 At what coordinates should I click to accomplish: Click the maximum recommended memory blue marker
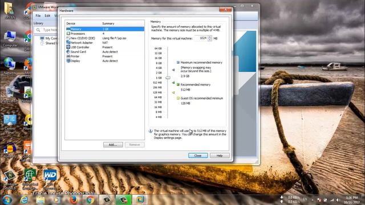(173, 69)
